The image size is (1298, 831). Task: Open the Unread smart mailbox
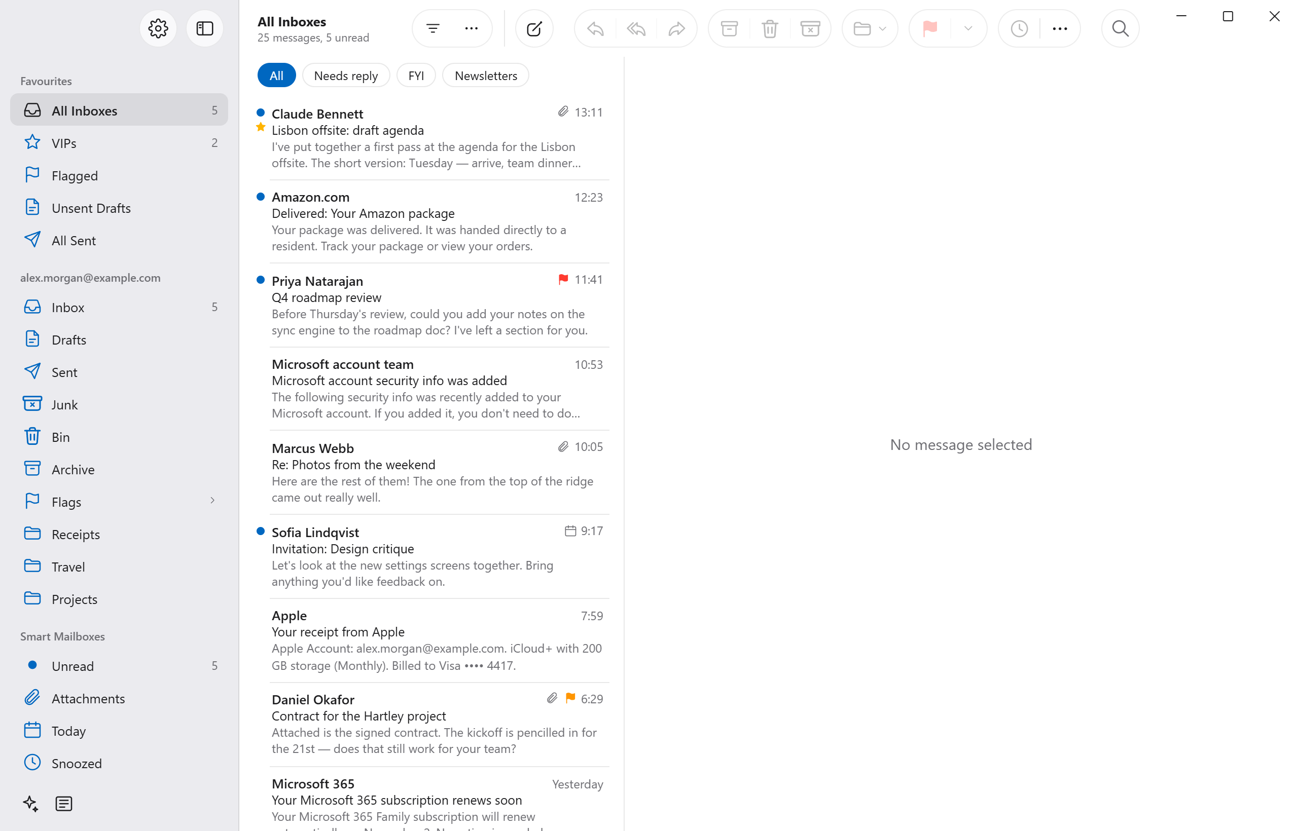(x=119, y=665)
